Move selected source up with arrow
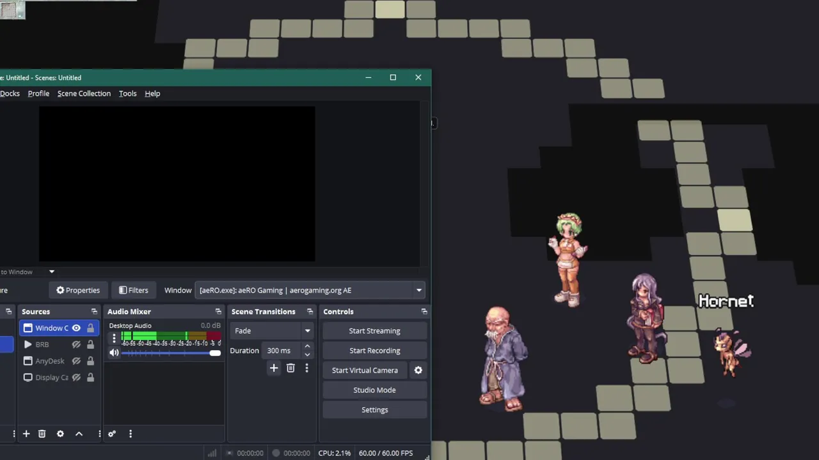 point(79,434)
